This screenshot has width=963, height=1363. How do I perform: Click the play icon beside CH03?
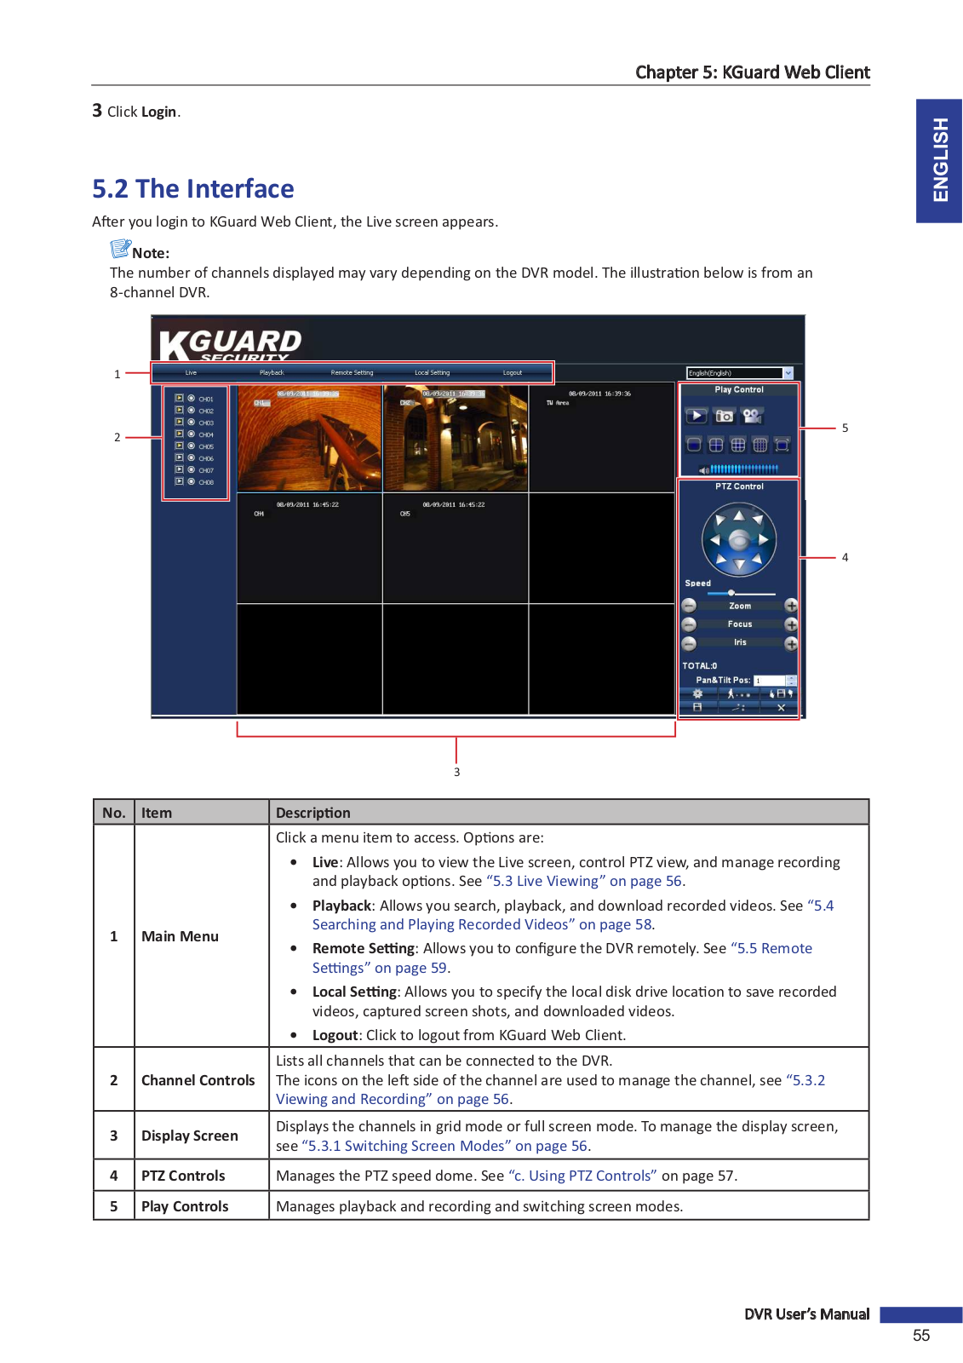pyautogui.click(x=179, y=422)
